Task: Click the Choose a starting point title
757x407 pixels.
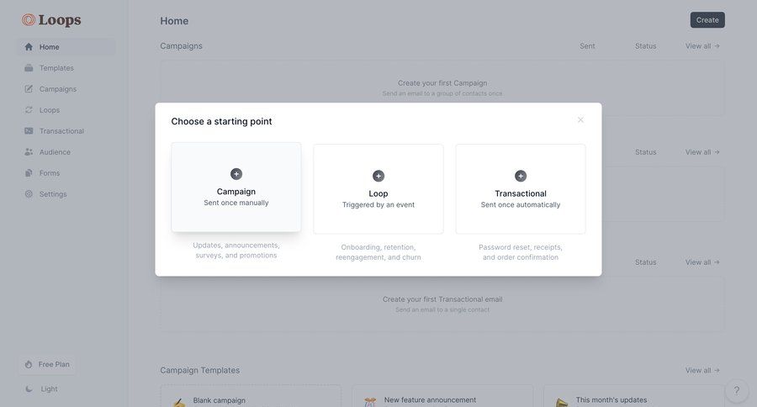Action: 221,121
